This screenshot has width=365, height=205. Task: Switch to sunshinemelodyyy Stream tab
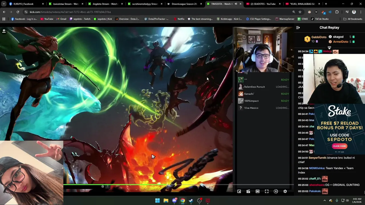click(x=145, y=4)
